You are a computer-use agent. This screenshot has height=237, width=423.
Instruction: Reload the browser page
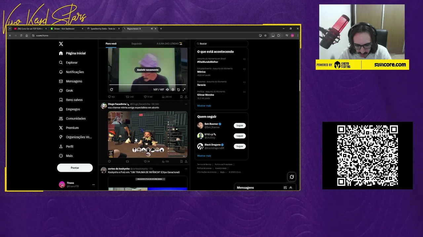(x=21, y=36)
